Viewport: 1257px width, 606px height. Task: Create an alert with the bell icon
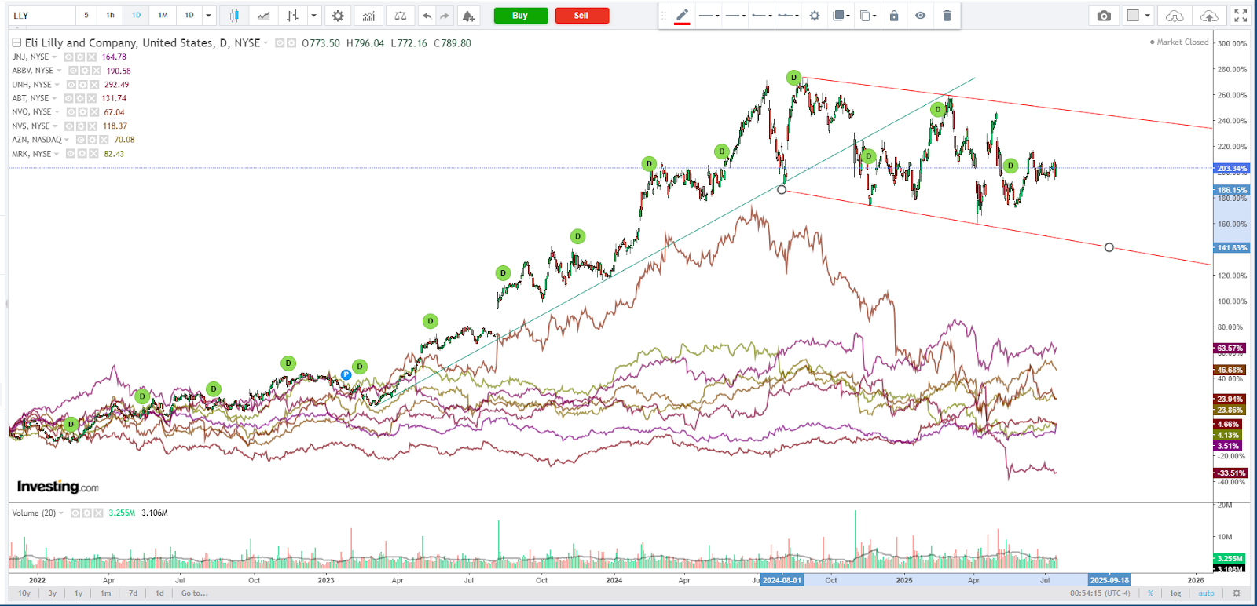pyautogui.click(x=468, y=15)
